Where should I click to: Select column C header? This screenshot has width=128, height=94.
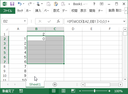click(x=55, y=29)
